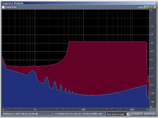Click the green Hold 1 button
Image resolution: width=158 pixels, height=118 pixels.
[145, 7]
